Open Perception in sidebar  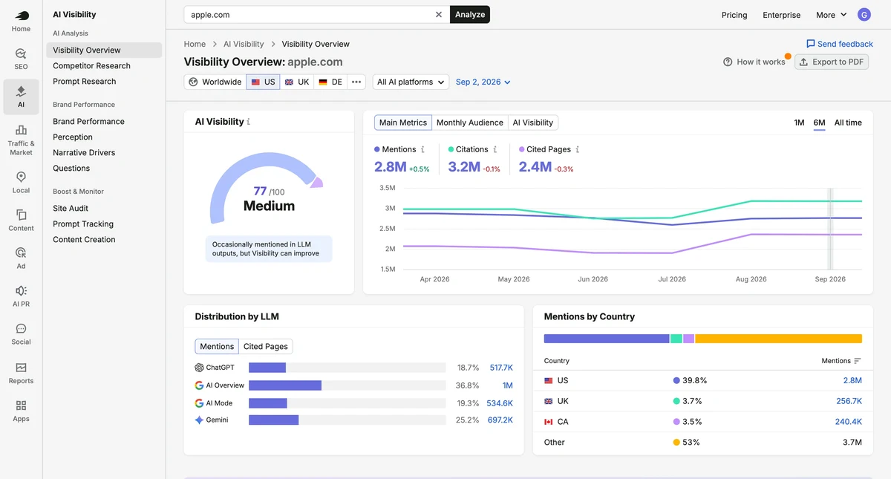click(x=73, y=137)
